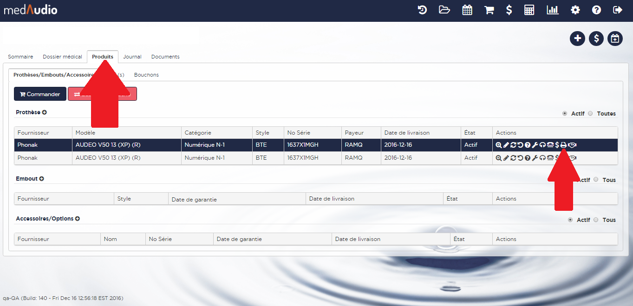Screen dimensions: 633x306
Task: Click the history clock icon in the top bar
Action: (x=422, y=10)
